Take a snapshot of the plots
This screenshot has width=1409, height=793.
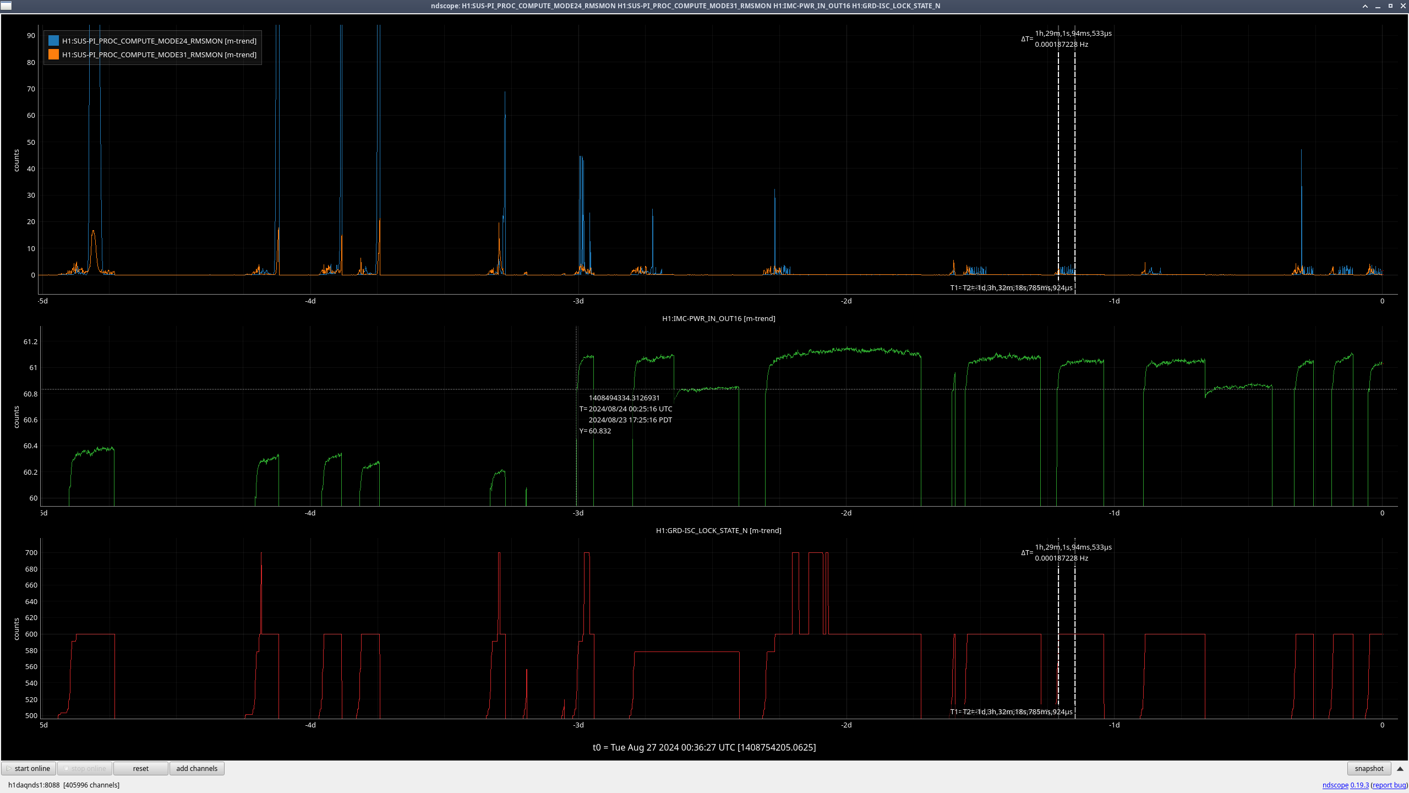[x=1369, y=768]
